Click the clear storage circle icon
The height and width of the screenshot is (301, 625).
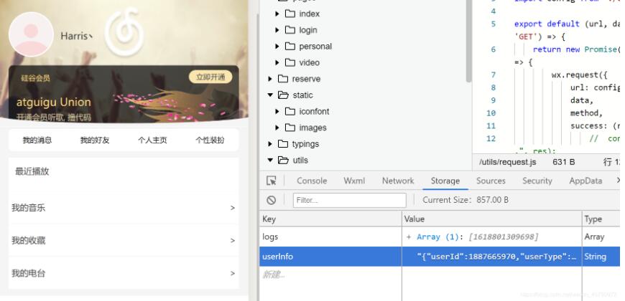[x=272, y=201]
